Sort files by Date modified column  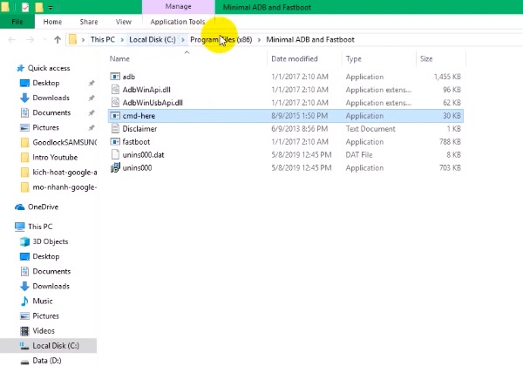click(x=295, y=59)
